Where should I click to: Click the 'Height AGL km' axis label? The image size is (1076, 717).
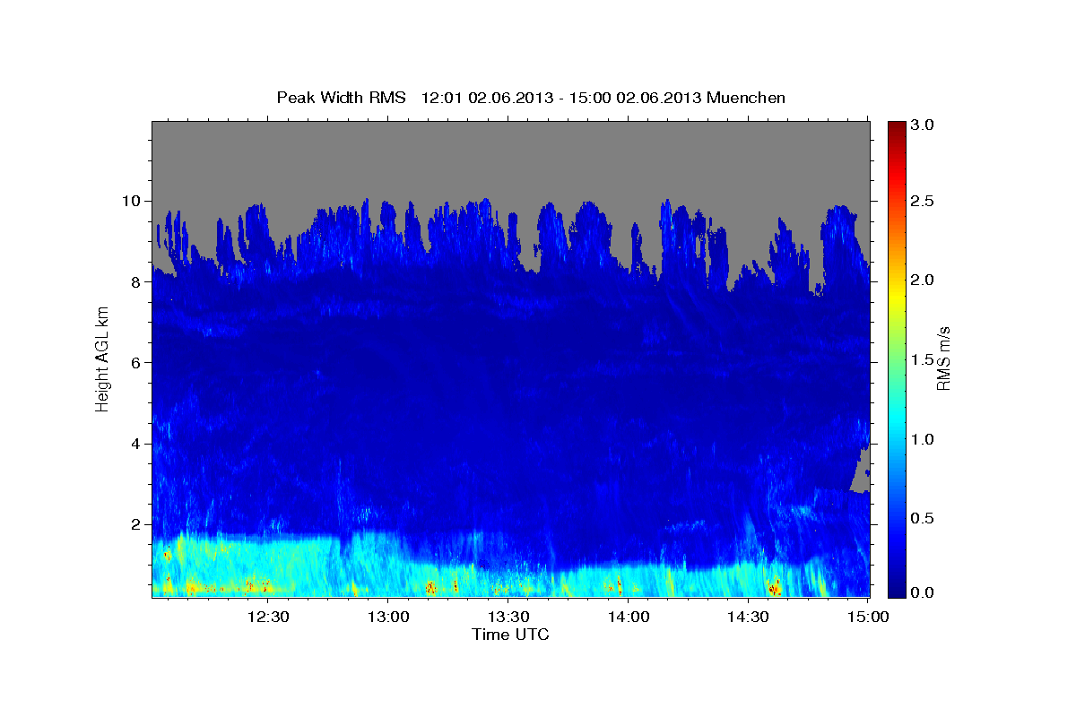[102, 358]
